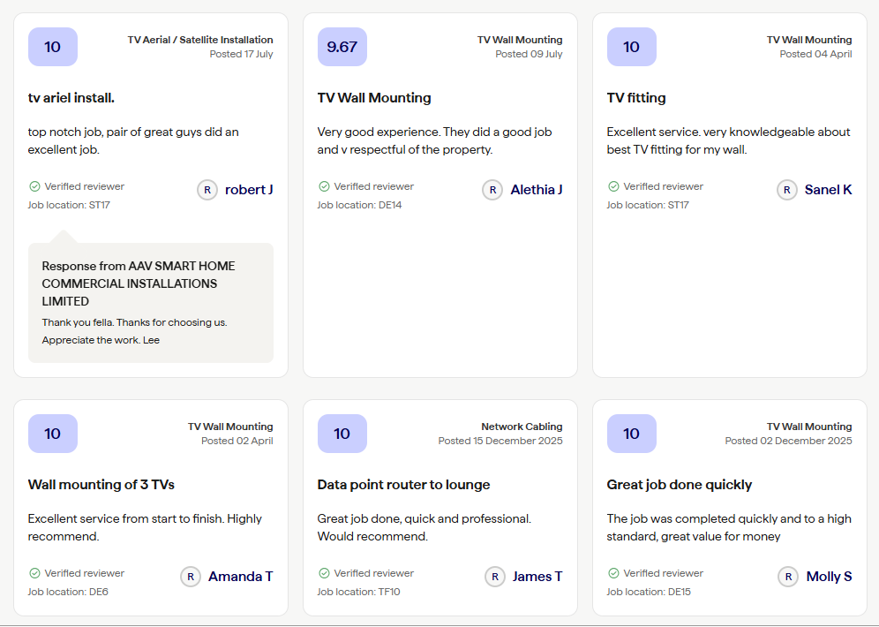This screenshot has width=879, height=627.
Task: Open reviewer name Amanda T
Action: (x=241, y=577)
